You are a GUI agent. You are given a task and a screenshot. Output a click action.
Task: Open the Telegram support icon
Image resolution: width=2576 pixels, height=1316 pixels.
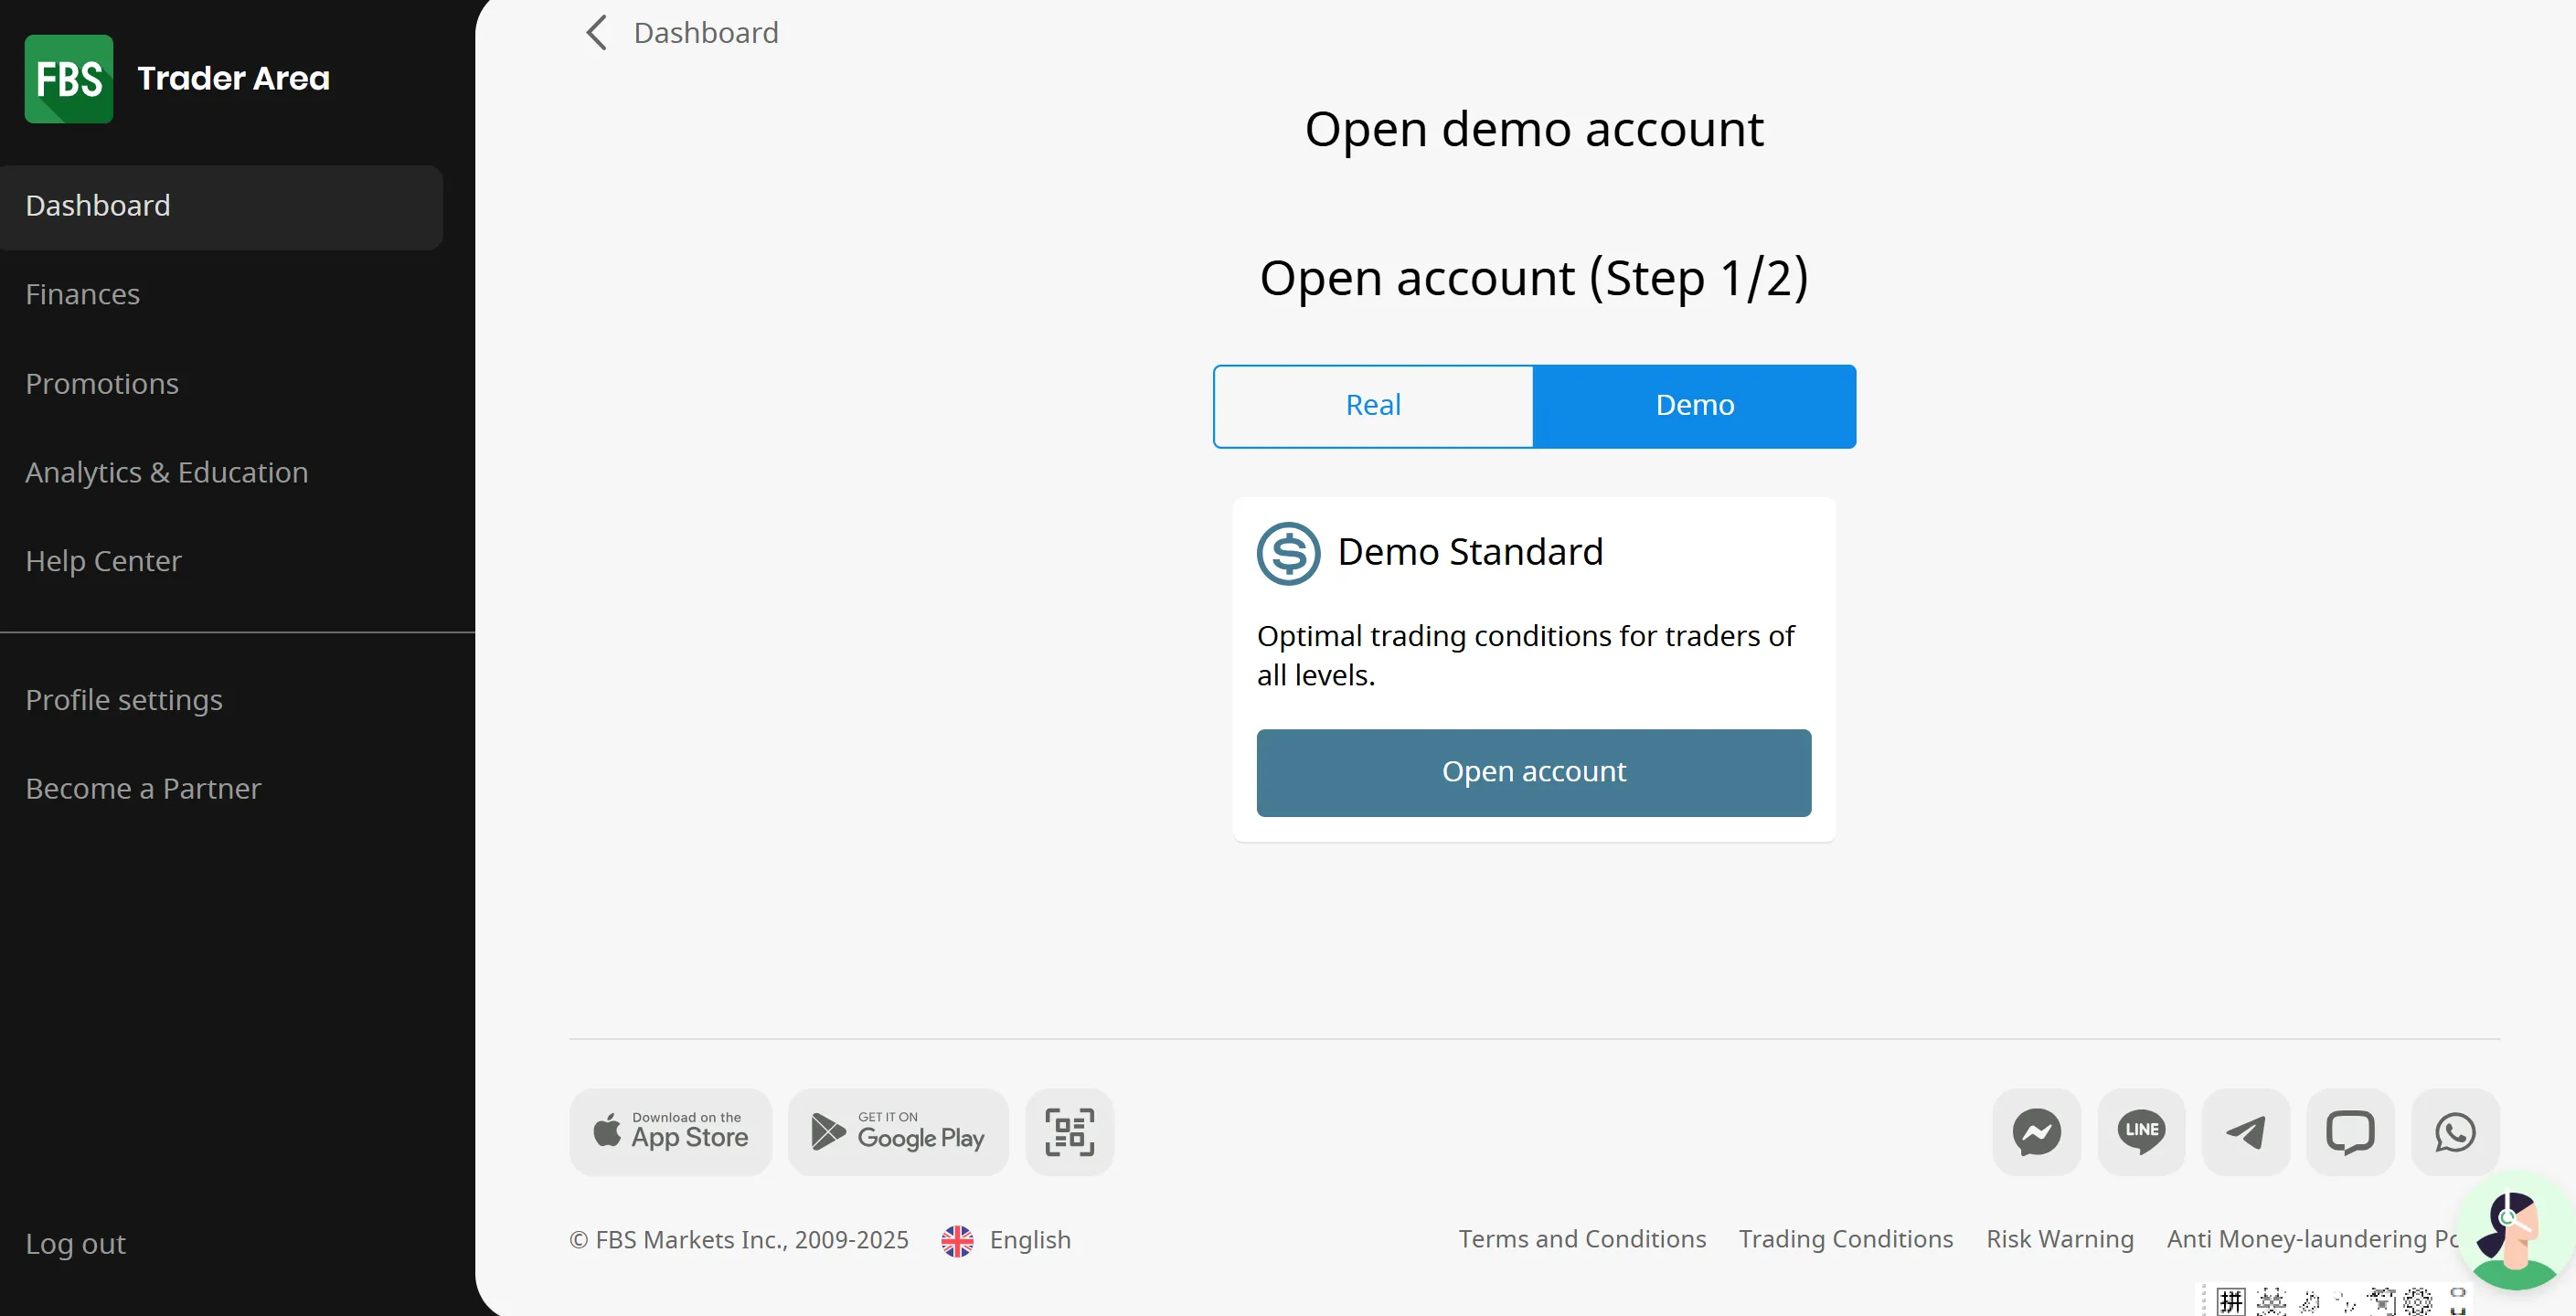tap(2246, 1132)
